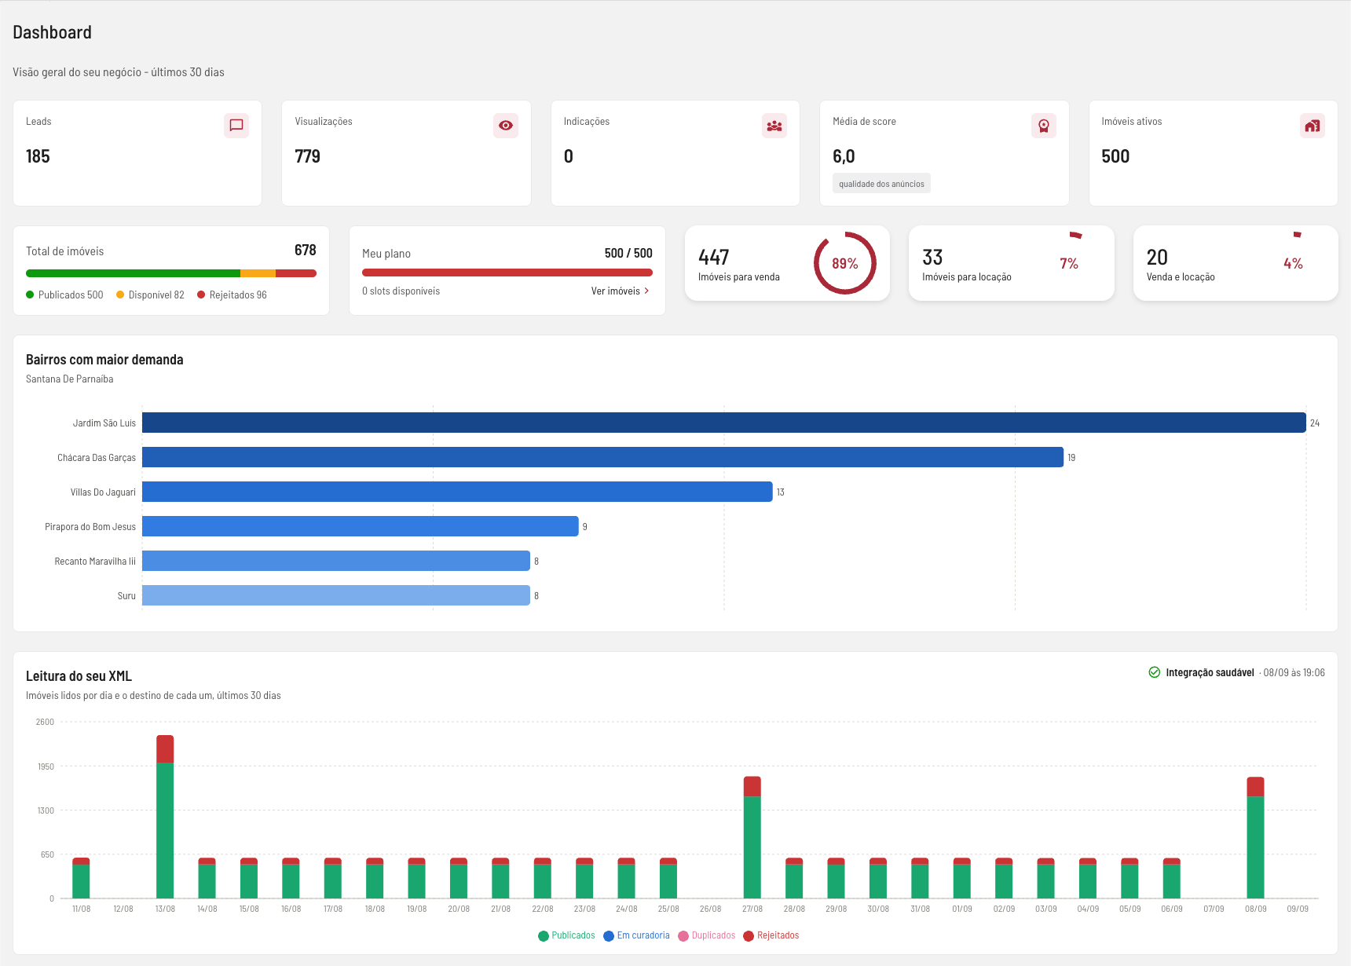Click the Visualizações value 779

click(x=307, y=156)
